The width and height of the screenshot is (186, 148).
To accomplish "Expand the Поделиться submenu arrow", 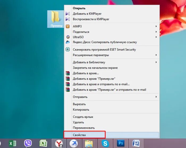I will coord(156,32).
